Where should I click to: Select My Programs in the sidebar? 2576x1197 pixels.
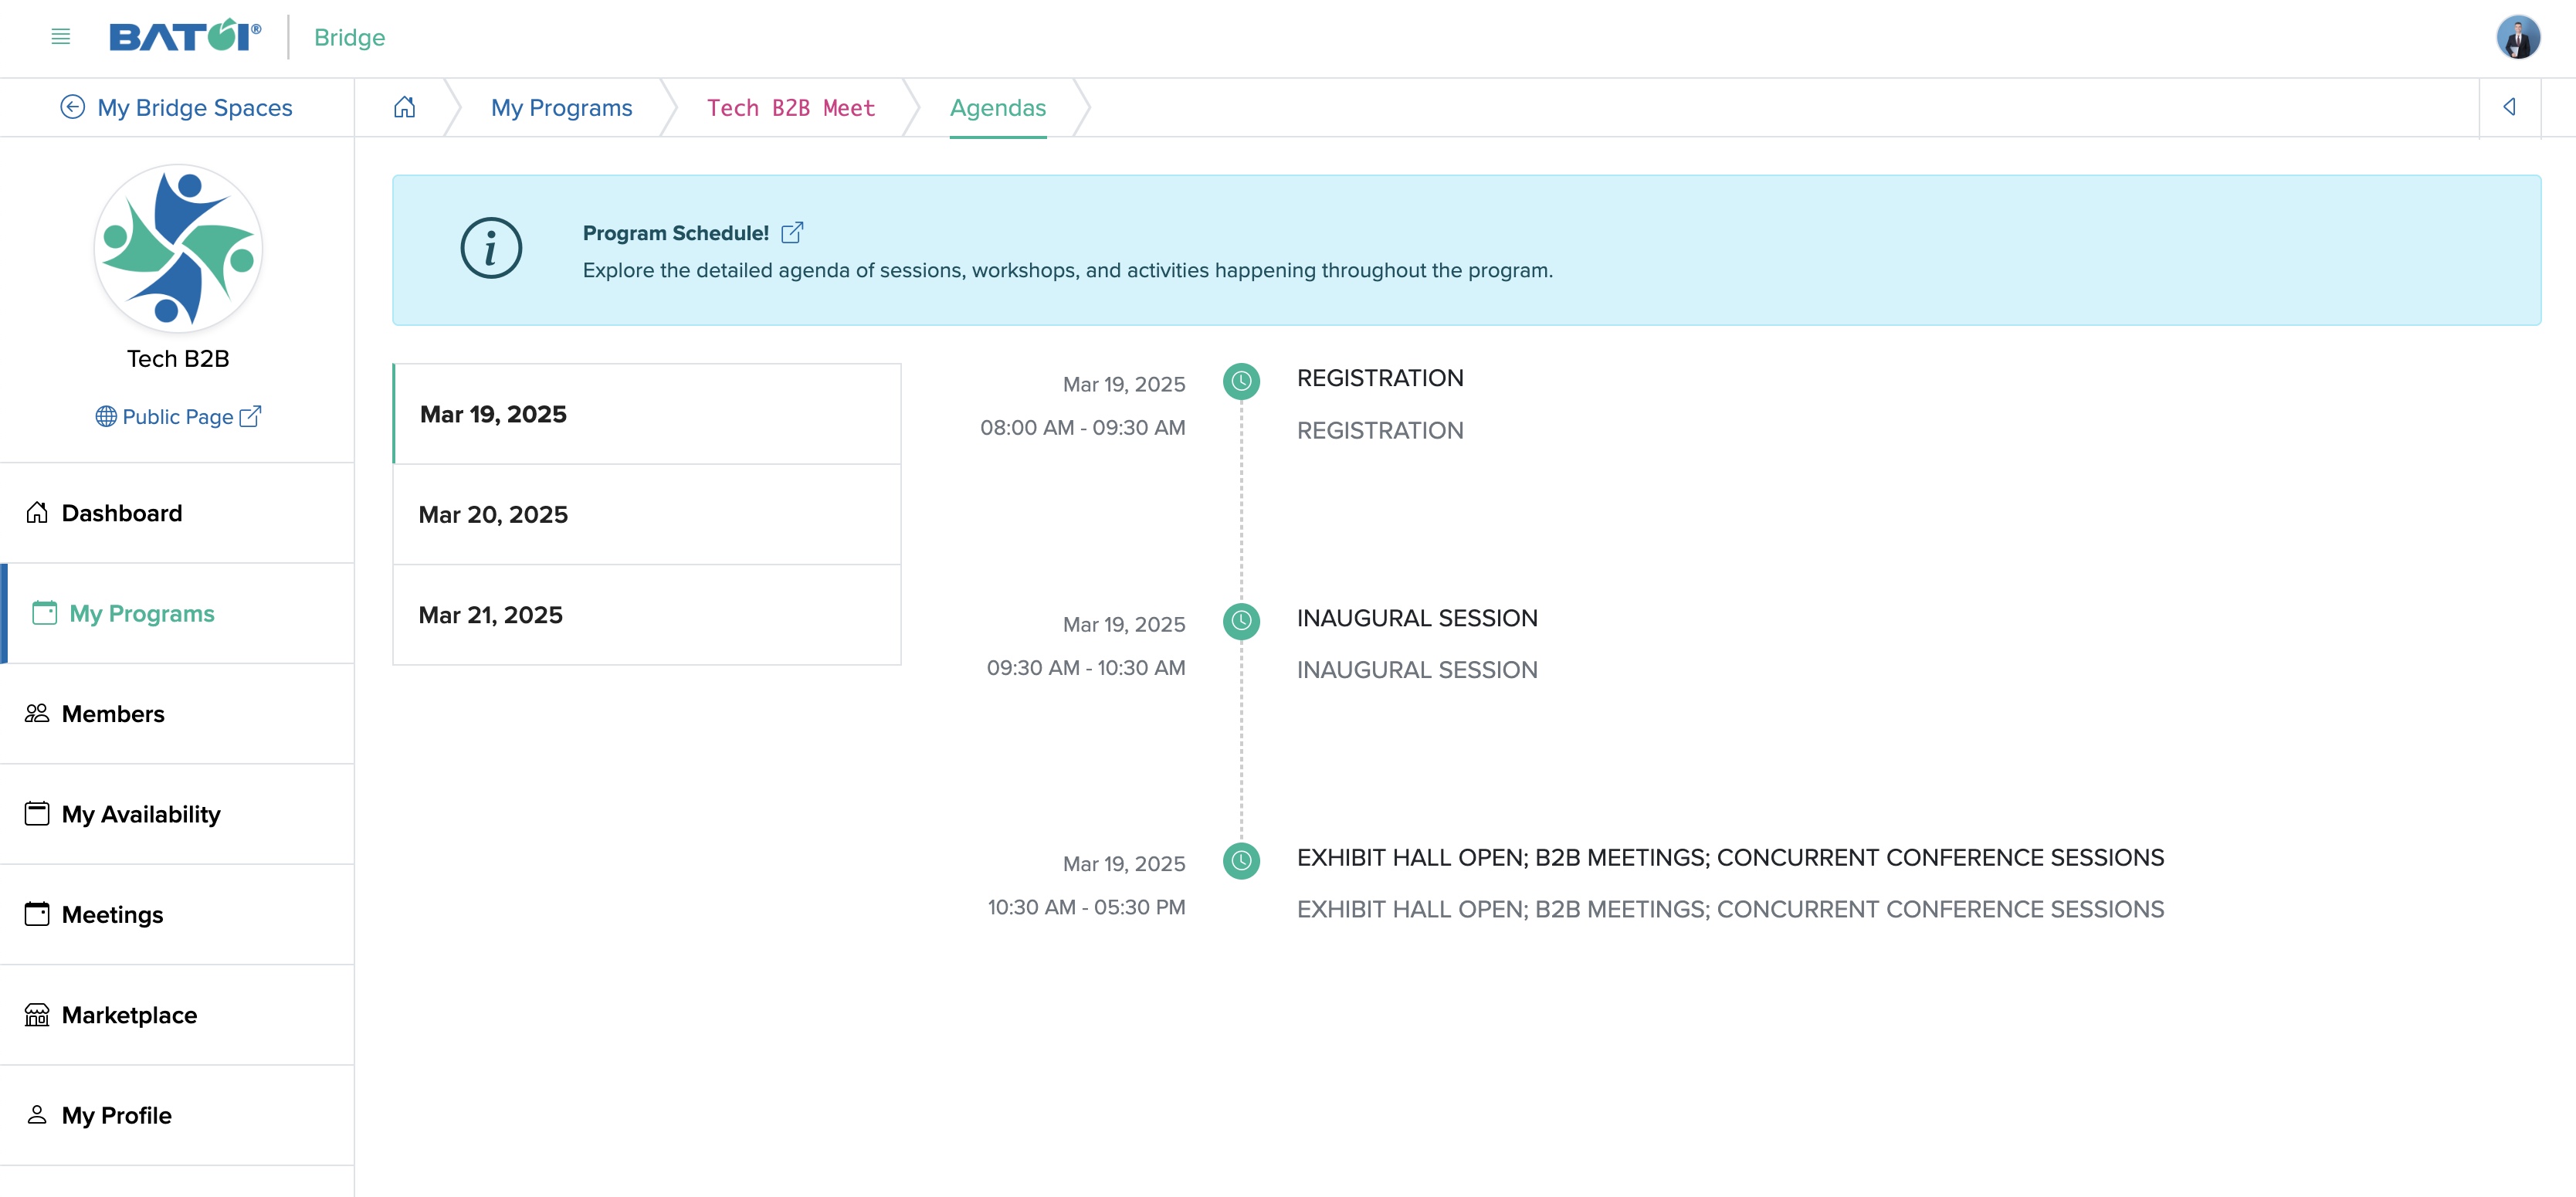point(177,613)
